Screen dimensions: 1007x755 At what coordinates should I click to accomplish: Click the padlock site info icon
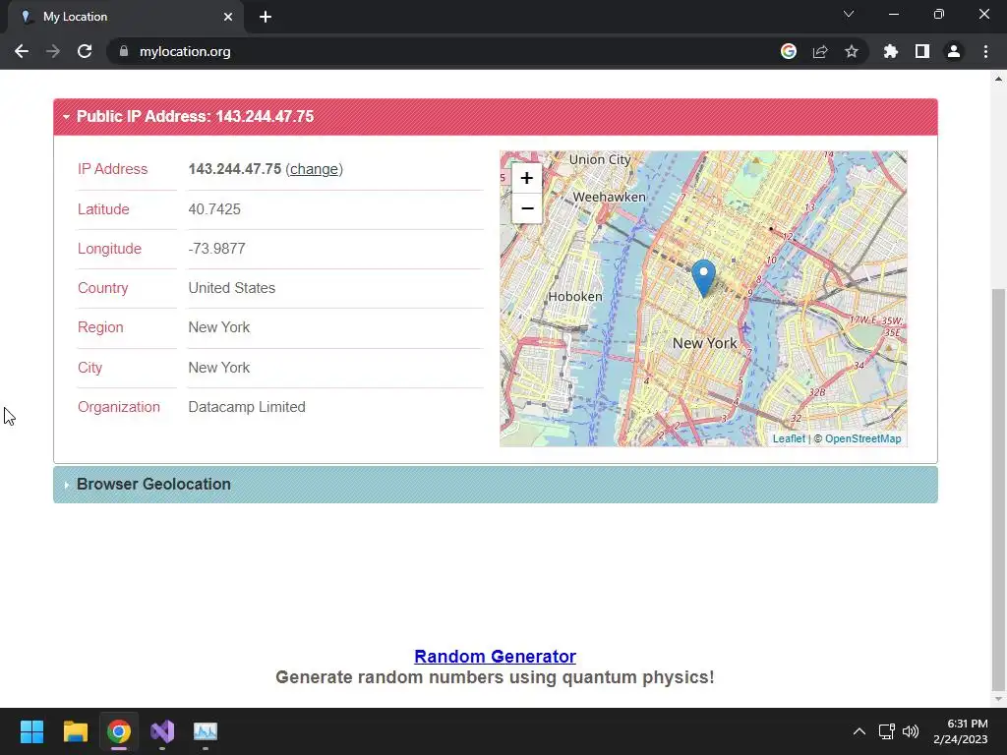pyautogui.click(x=124, y=51)
